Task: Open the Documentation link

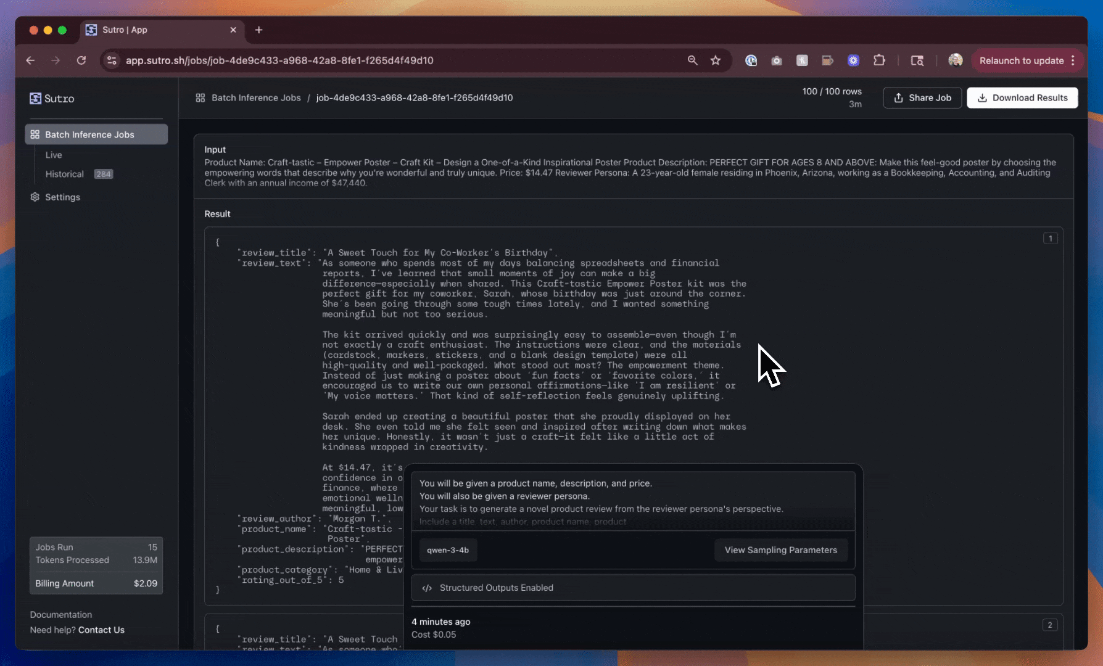Action: click(x=61, y=615)
